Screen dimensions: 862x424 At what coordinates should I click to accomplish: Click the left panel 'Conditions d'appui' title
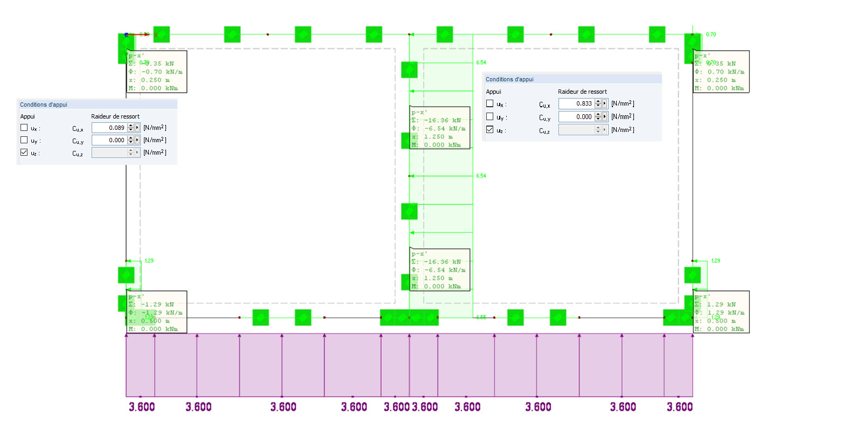coord(44,105)
